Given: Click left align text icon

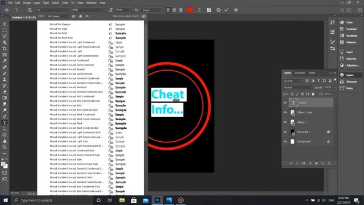Looking at the screenshot, I should click(168, 10).
